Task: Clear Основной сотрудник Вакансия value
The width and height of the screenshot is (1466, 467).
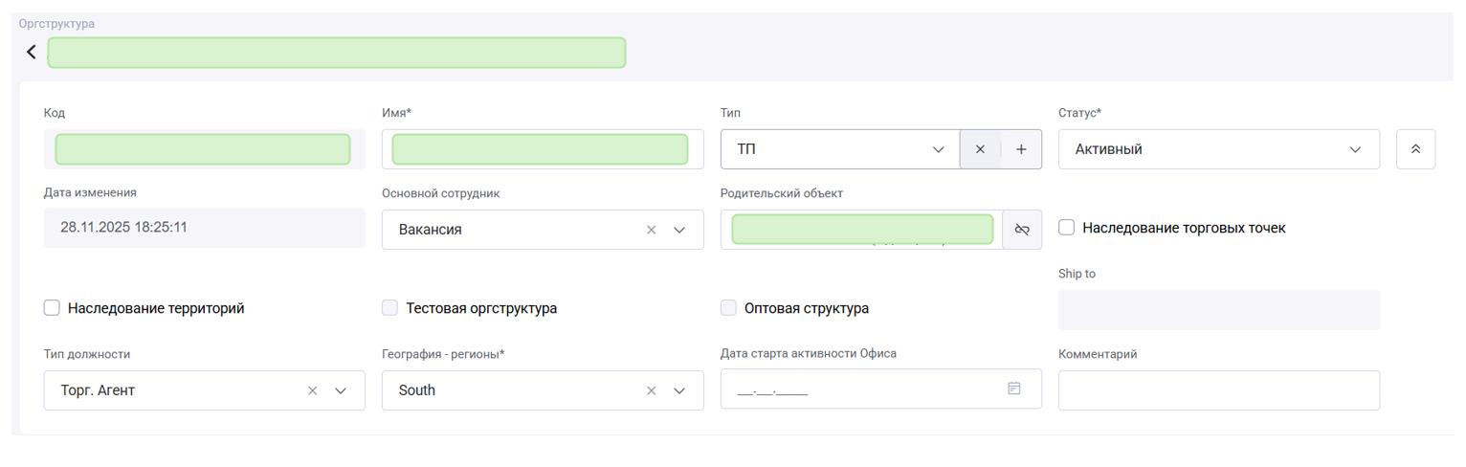Action: (x=651, y=230)
